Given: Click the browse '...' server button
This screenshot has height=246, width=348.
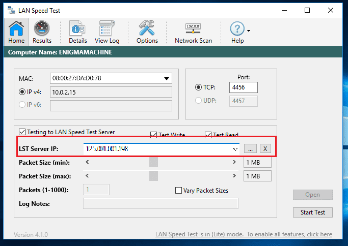Looking at the screenshot, I should (x=250, y=148).
